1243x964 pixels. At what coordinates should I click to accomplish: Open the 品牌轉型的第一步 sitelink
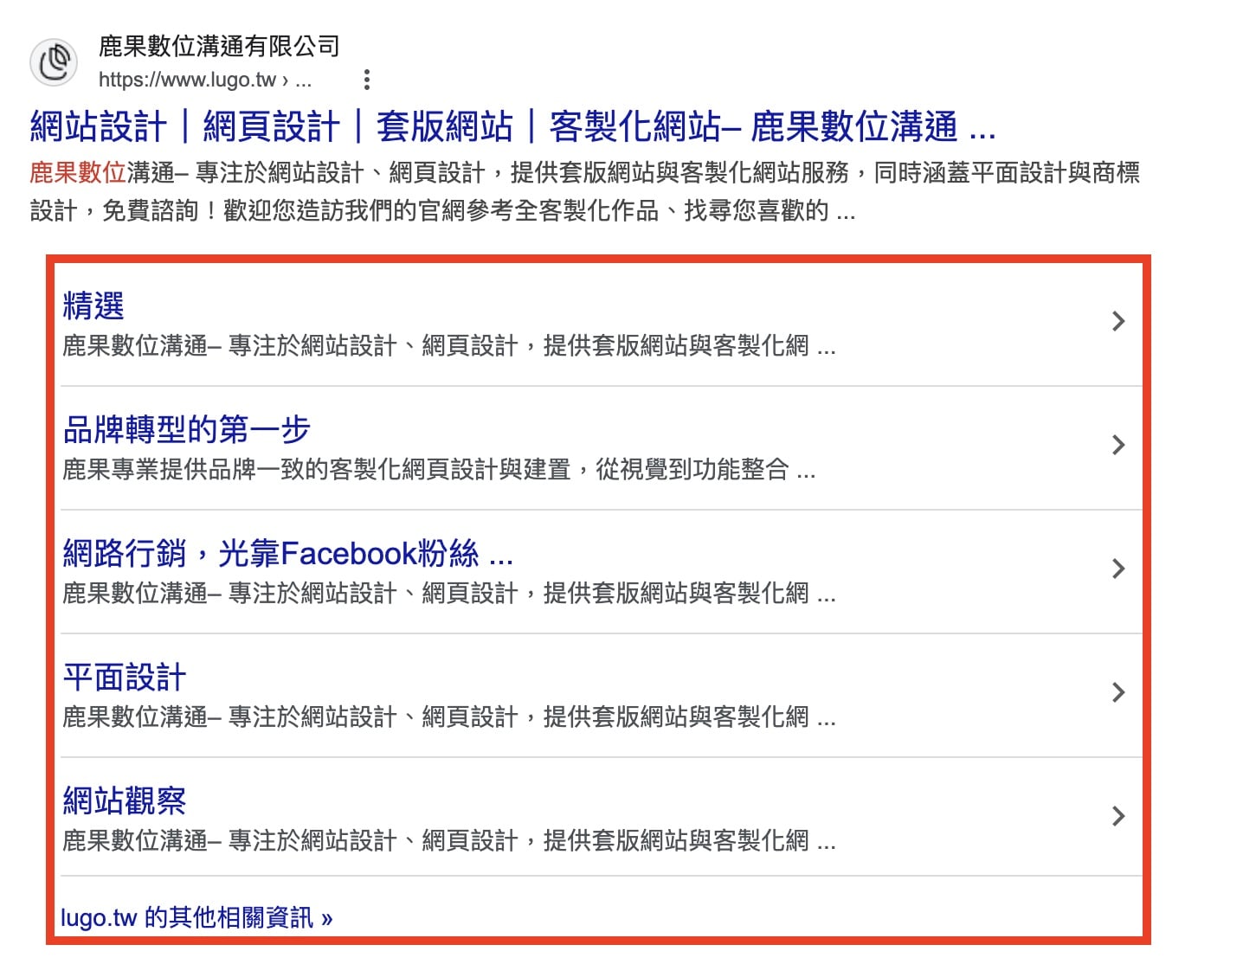(186, 430)
